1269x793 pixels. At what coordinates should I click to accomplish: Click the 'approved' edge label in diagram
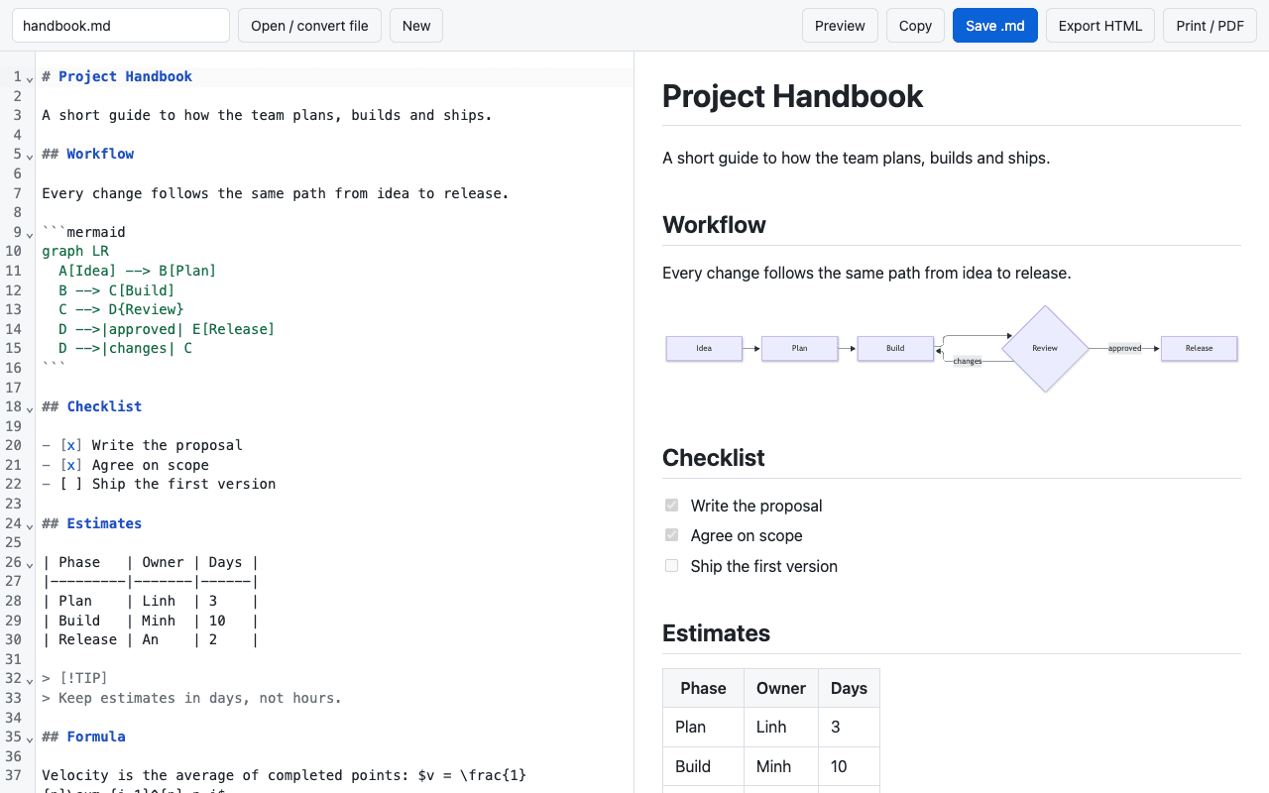click(x=1124, y=348)
